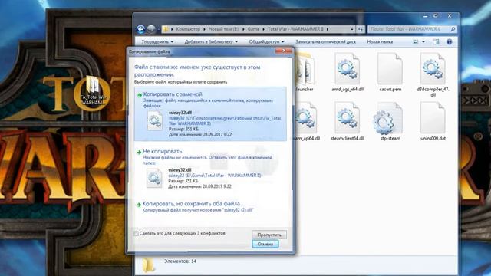Refresh the folder via address bar refresh icon
The height and width of the screenshot is (276, 491).
[361, 29]
